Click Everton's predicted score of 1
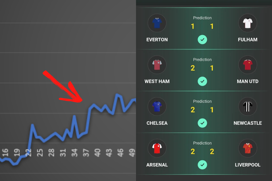The height and width of the screenshot is (181, 272). pyautogui.click(x=193, y=26)
